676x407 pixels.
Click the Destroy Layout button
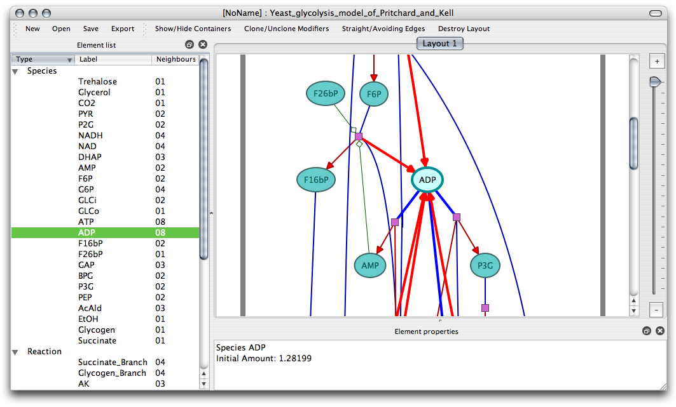(x=464, y=29)
